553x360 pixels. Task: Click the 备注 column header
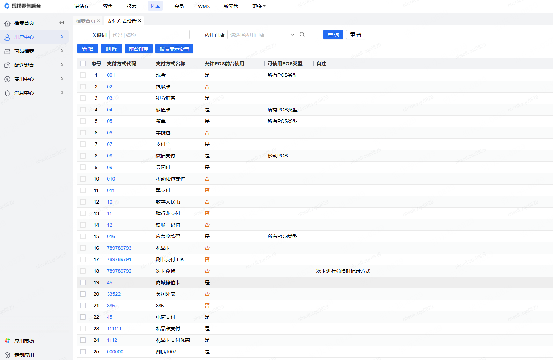click(321, 64)
